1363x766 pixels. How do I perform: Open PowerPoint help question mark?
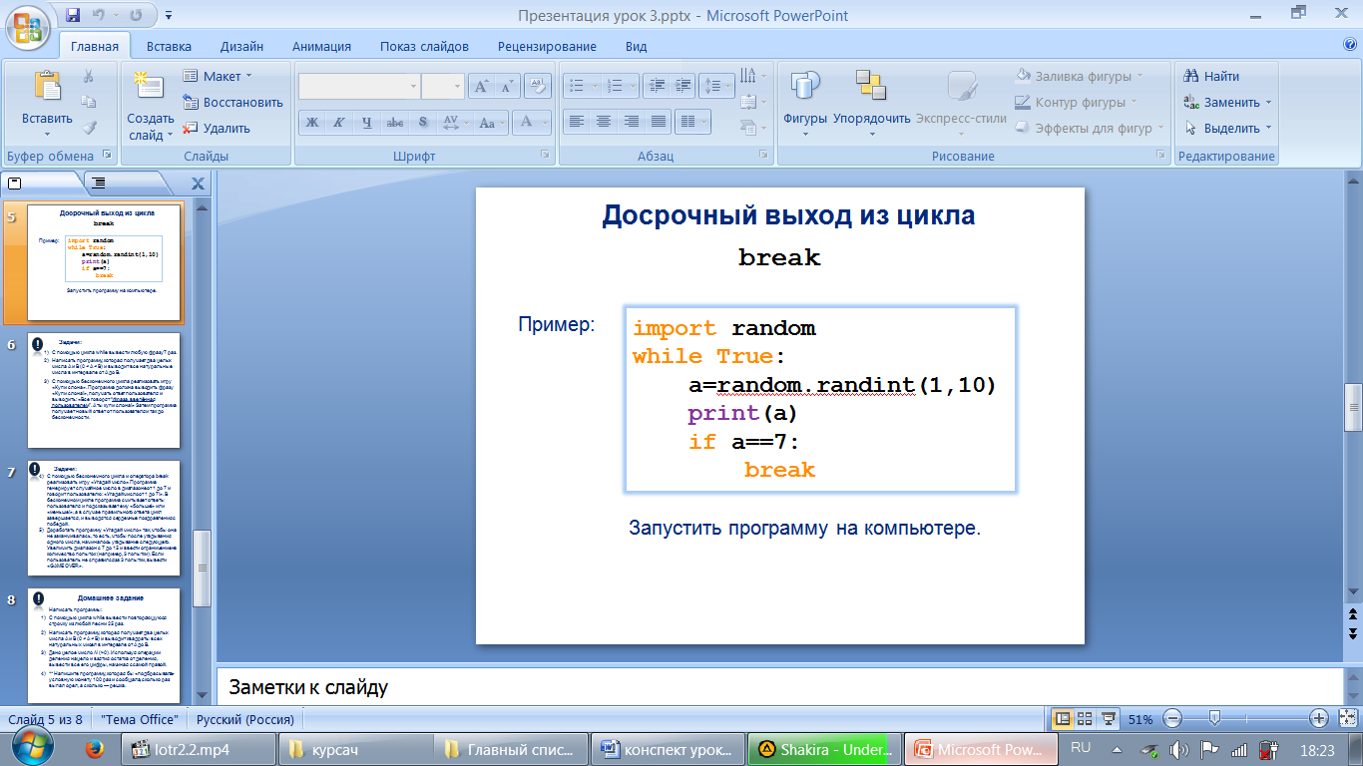pyautogui.click(x=1350, y=45)
